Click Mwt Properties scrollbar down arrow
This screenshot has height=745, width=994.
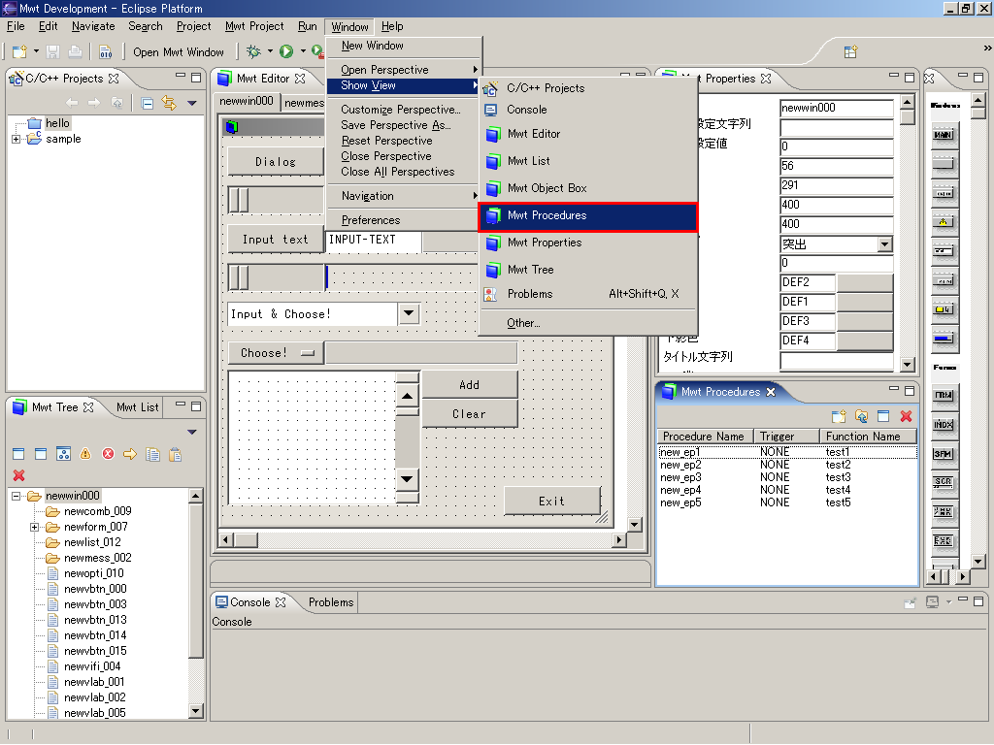pyautogui.click(x=908, y=365)
